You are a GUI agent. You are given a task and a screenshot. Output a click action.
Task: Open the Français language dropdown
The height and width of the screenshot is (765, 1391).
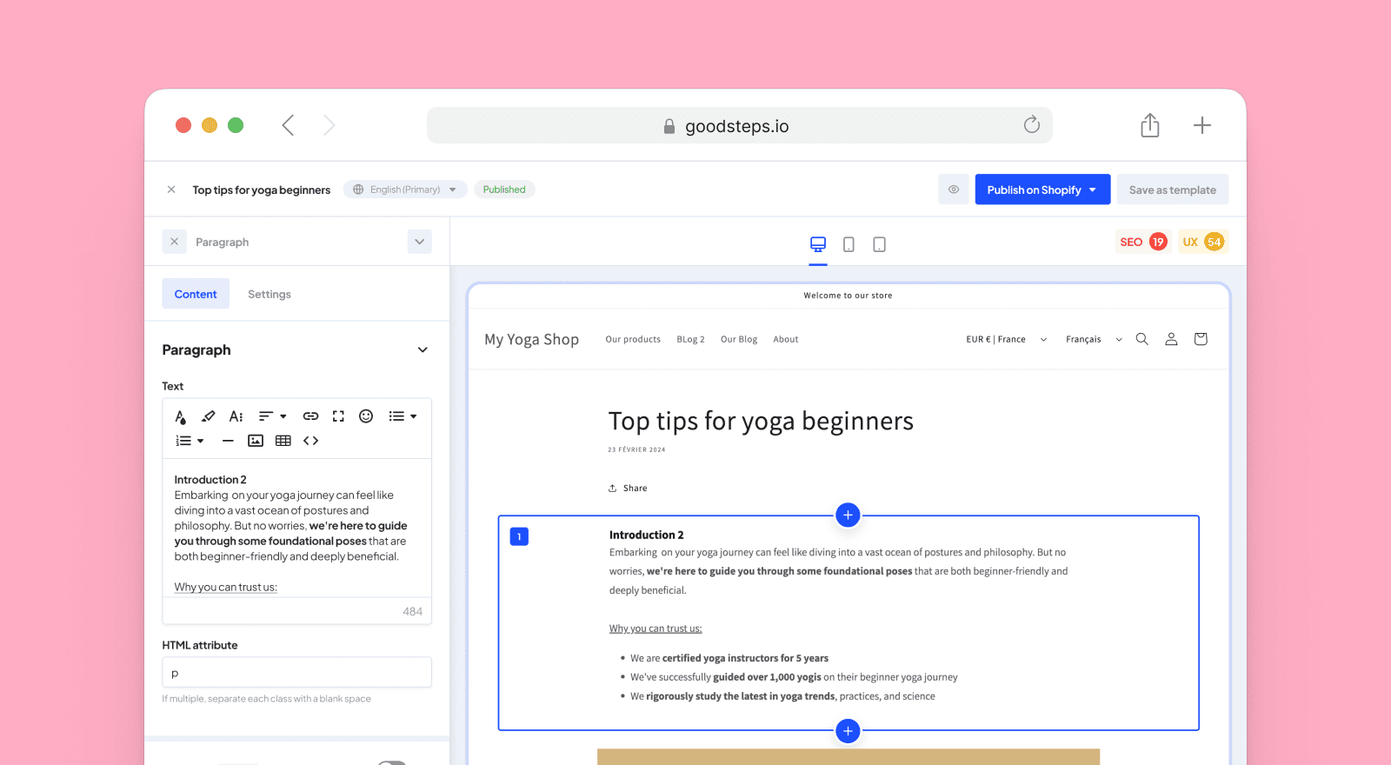pyautogui.click(x=1094, y=339)
